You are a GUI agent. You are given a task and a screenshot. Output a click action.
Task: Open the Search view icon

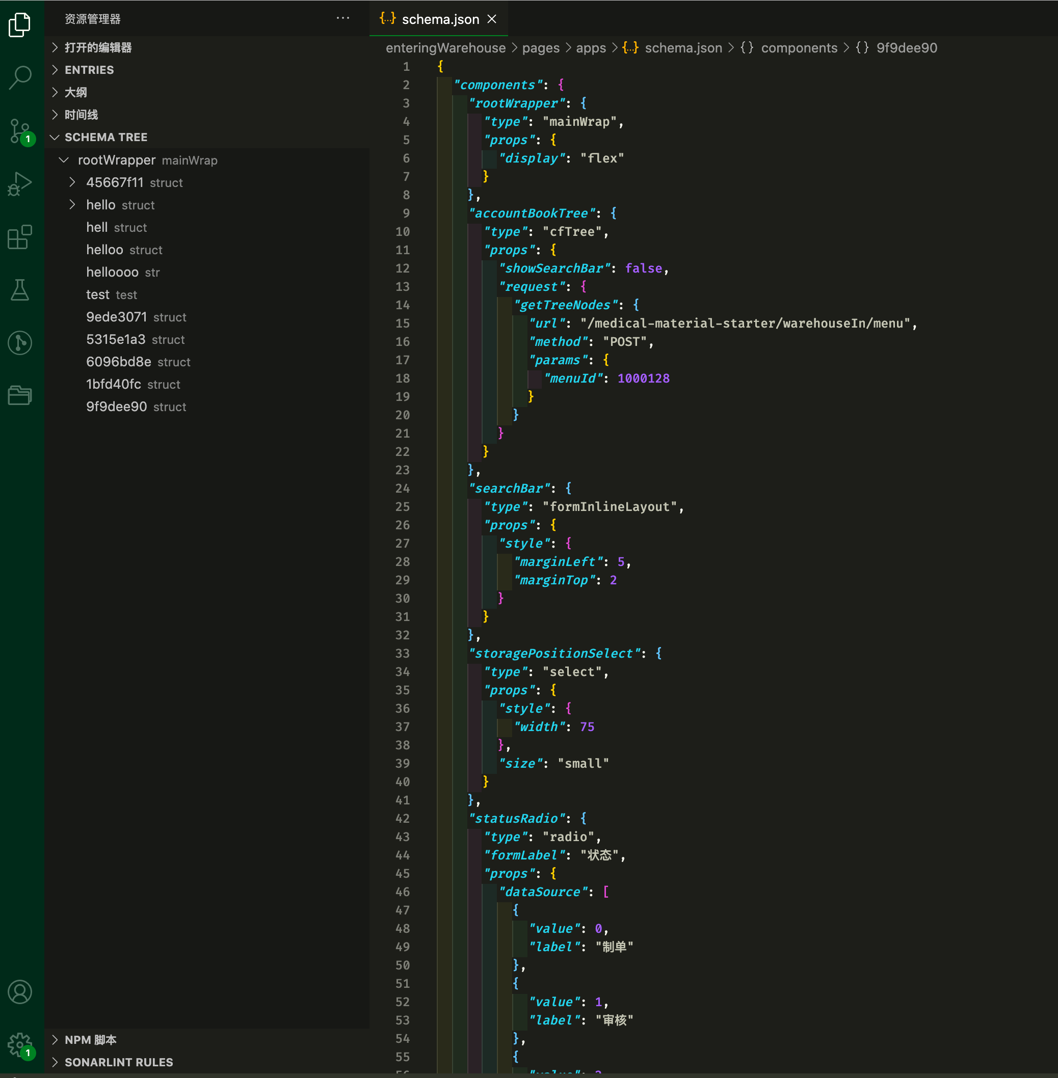click(20, 77)
